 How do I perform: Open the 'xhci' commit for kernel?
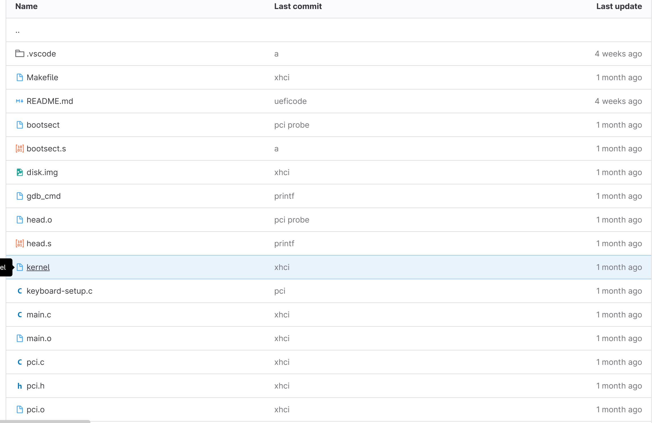pyautogui.click(x=282, y=267)
